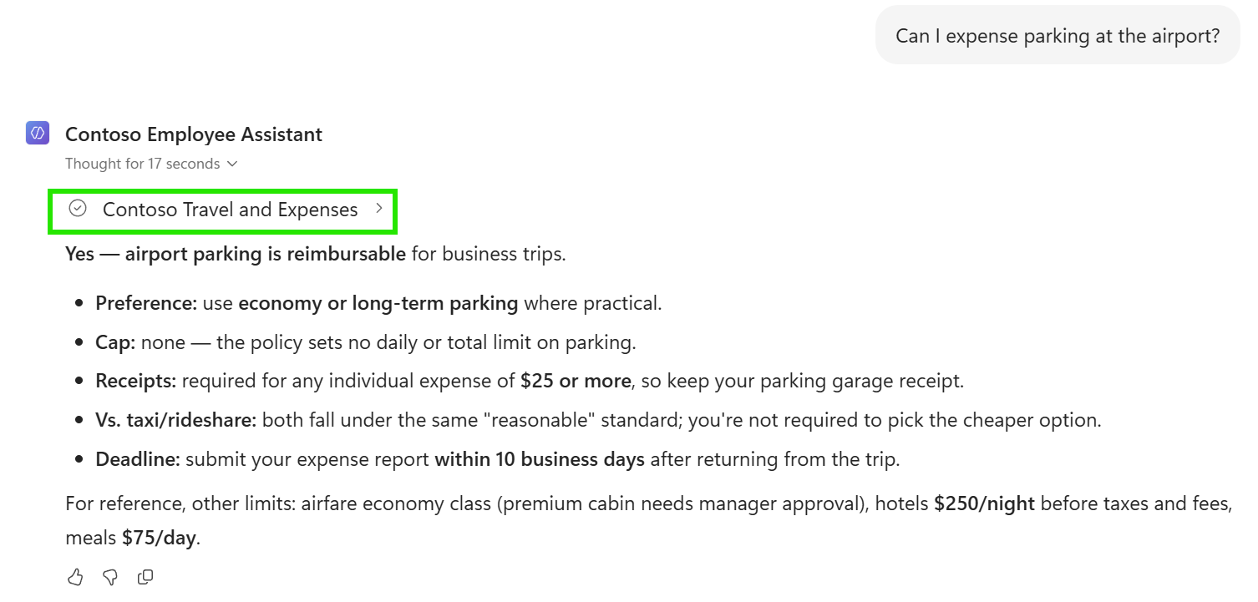The height and width of the screenshot is (602, 1258).
Task: Open the Contoso Travel and Expenses source label
Action: pos(230,210)
